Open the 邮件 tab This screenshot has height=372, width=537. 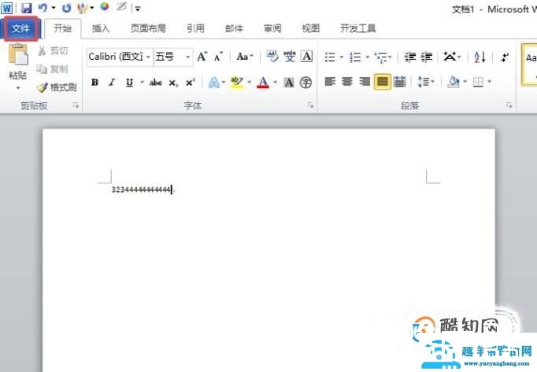[x=234, y=29]
